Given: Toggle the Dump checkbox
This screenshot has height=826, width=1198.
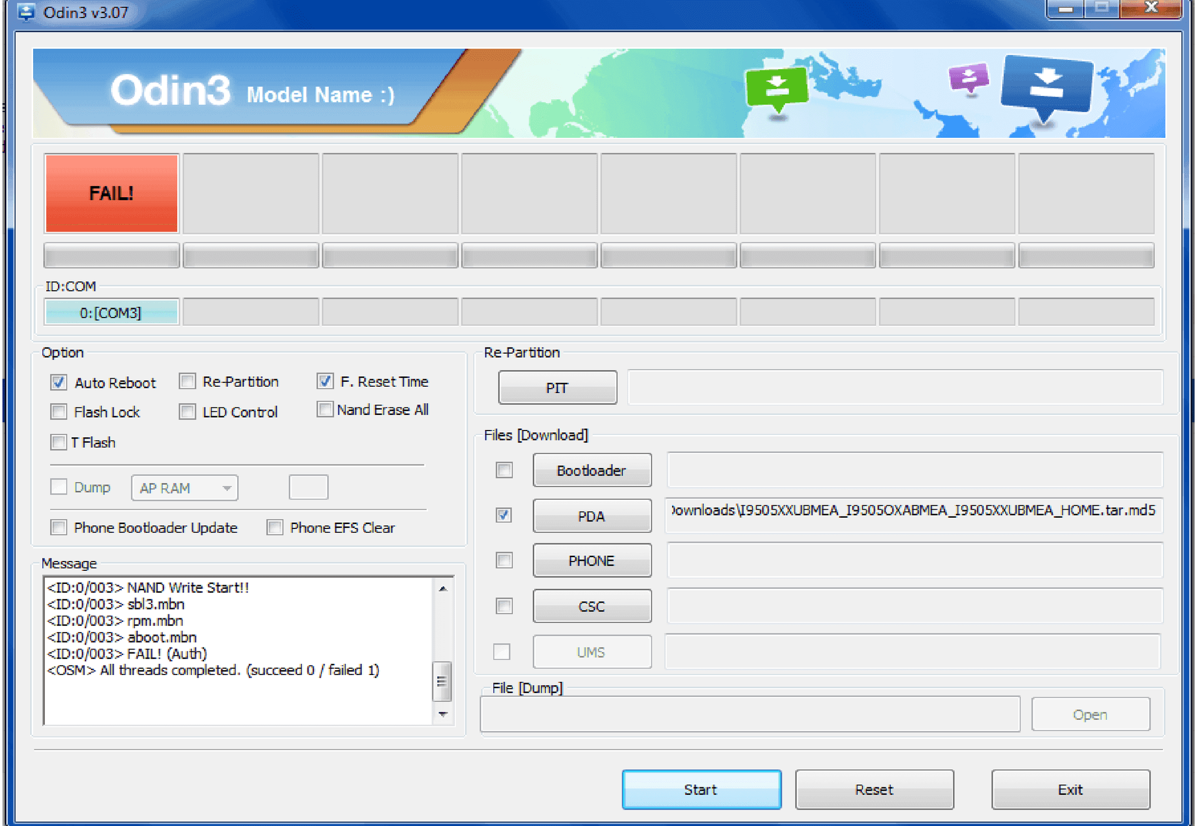Looking at the screenshot, I should 59,487.
